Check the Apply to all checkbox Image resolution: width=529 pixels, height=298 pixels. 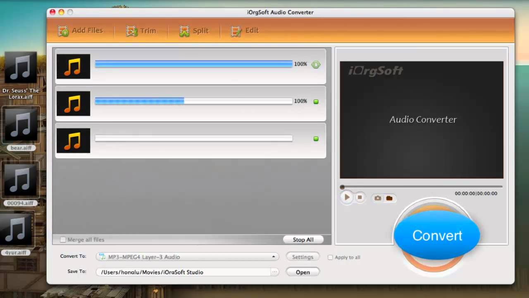tap(330, 257)
